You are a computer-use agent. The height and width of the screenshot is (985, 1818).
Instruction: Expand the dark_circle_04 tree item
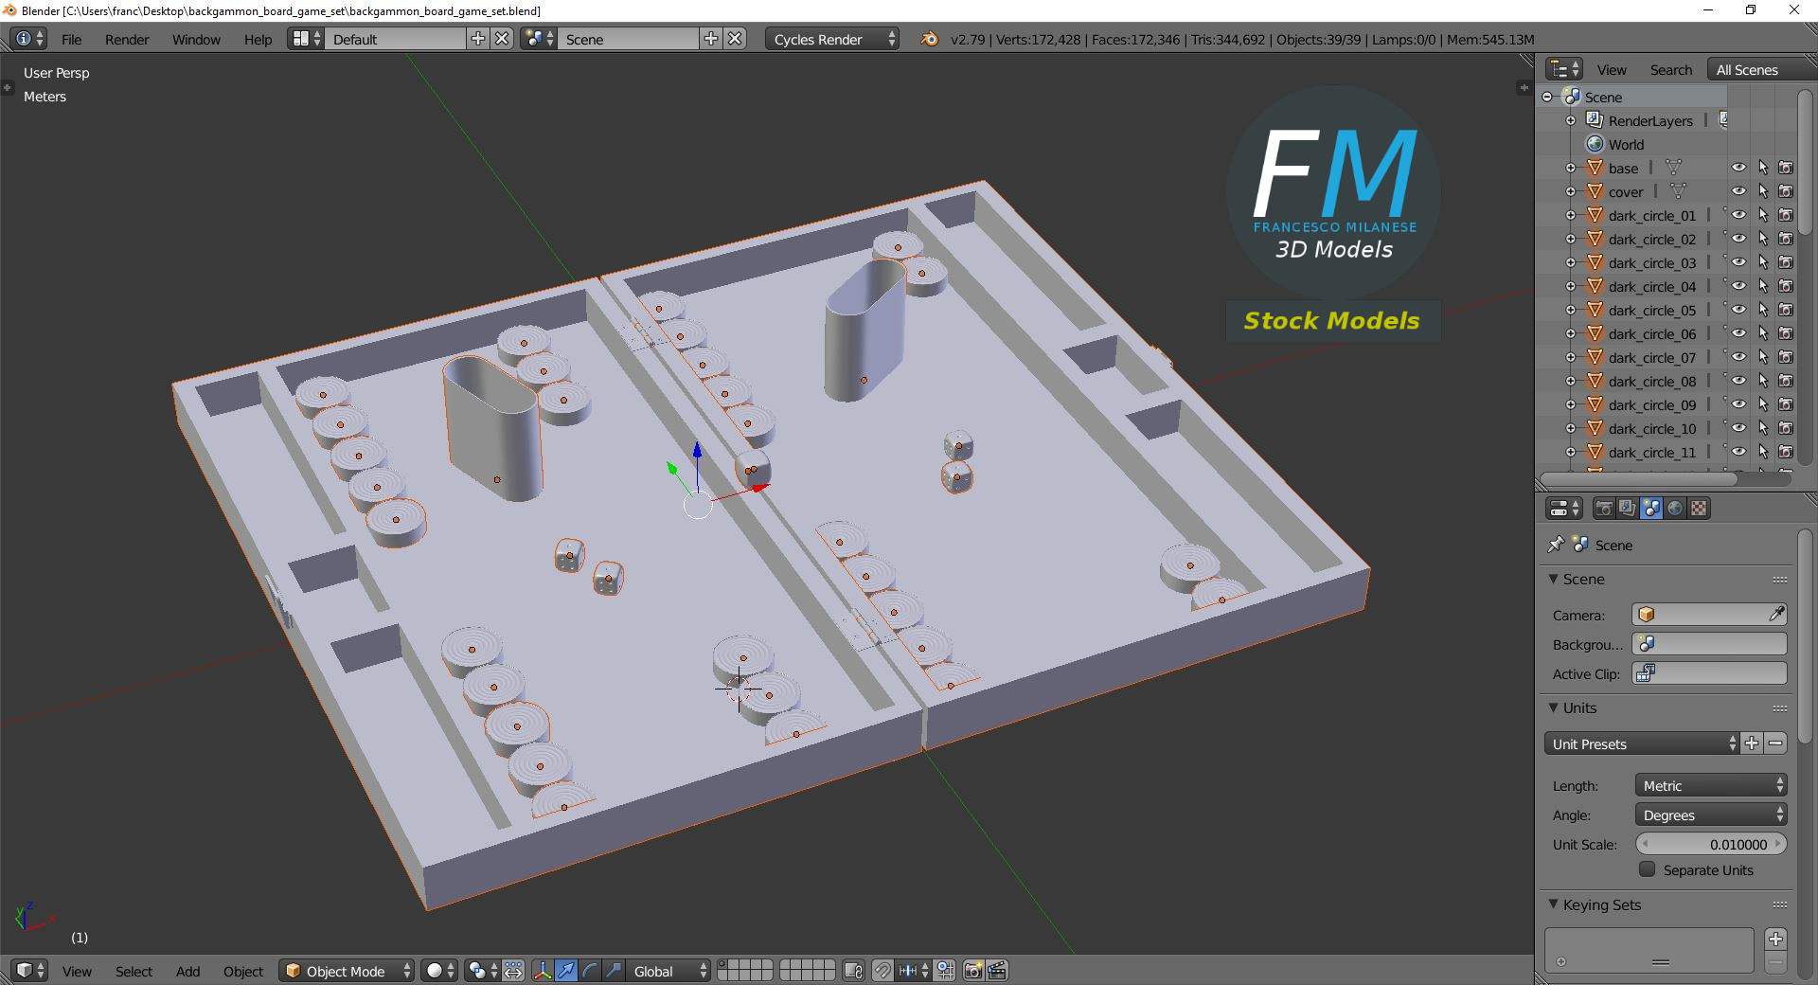tap(1571, 286)
